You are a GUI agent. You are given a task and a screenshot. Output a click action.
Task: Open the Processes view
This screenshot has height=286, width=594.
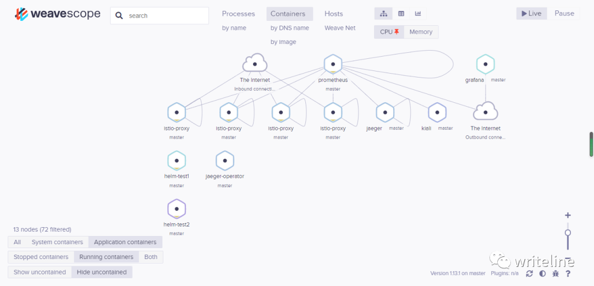point(238,14)
